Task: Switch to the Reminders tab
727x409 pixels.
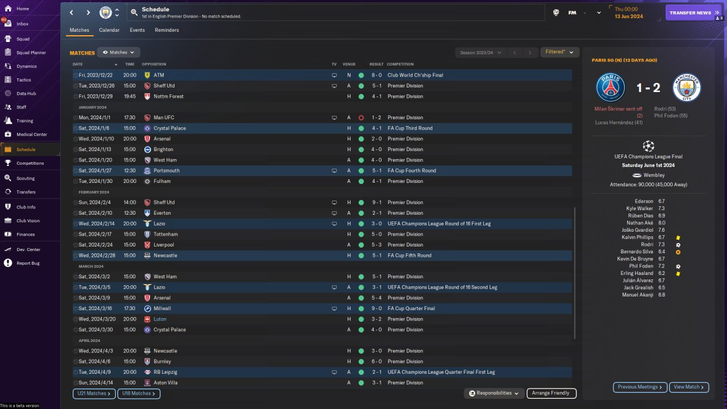Action: point(167,30)
